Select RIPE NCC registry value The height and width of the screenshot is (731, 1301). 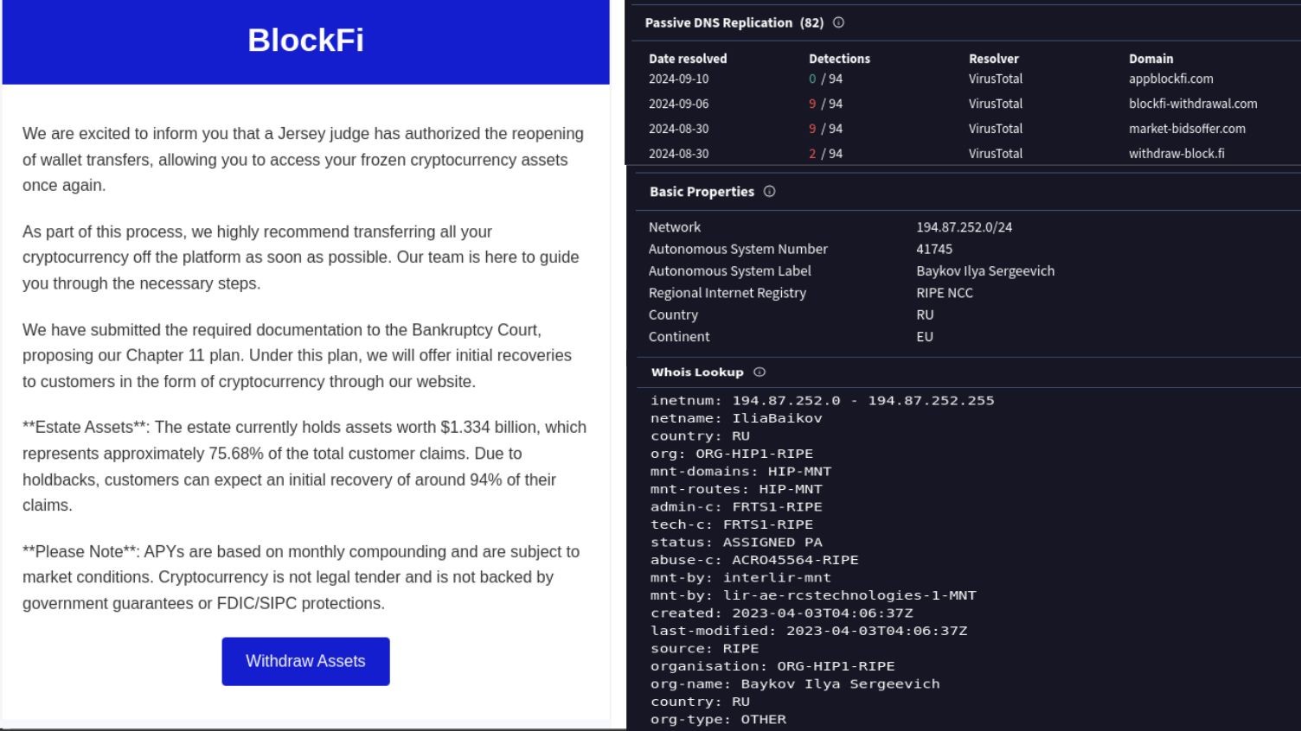click(945, 293)
